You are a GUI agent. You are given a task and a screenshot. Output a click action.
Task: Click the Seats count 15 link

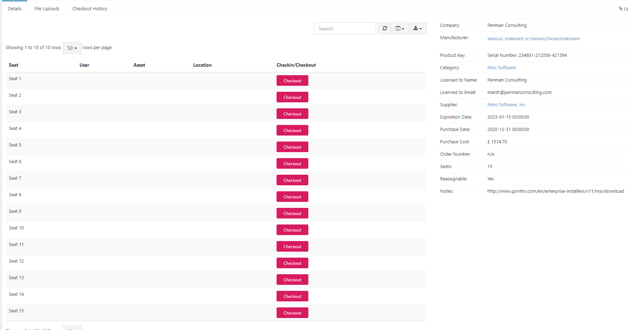[x=490, y=166]
